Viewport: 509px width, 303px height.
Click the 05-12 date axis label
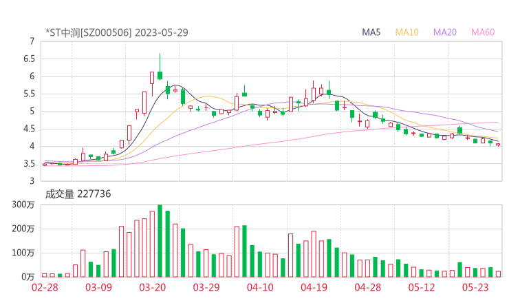click(x=422, y=287)
